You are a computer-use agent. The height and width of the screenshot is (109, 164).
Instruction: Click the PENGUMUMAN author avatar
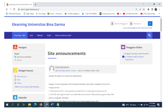(52, 69)
